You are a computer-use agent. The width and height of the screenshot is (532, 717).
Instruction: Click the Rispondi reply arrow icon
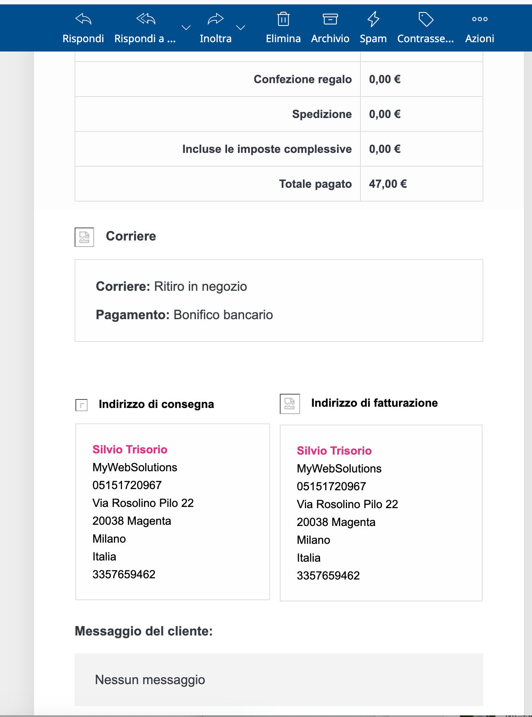pyautogui.click(x=84, y=19)
